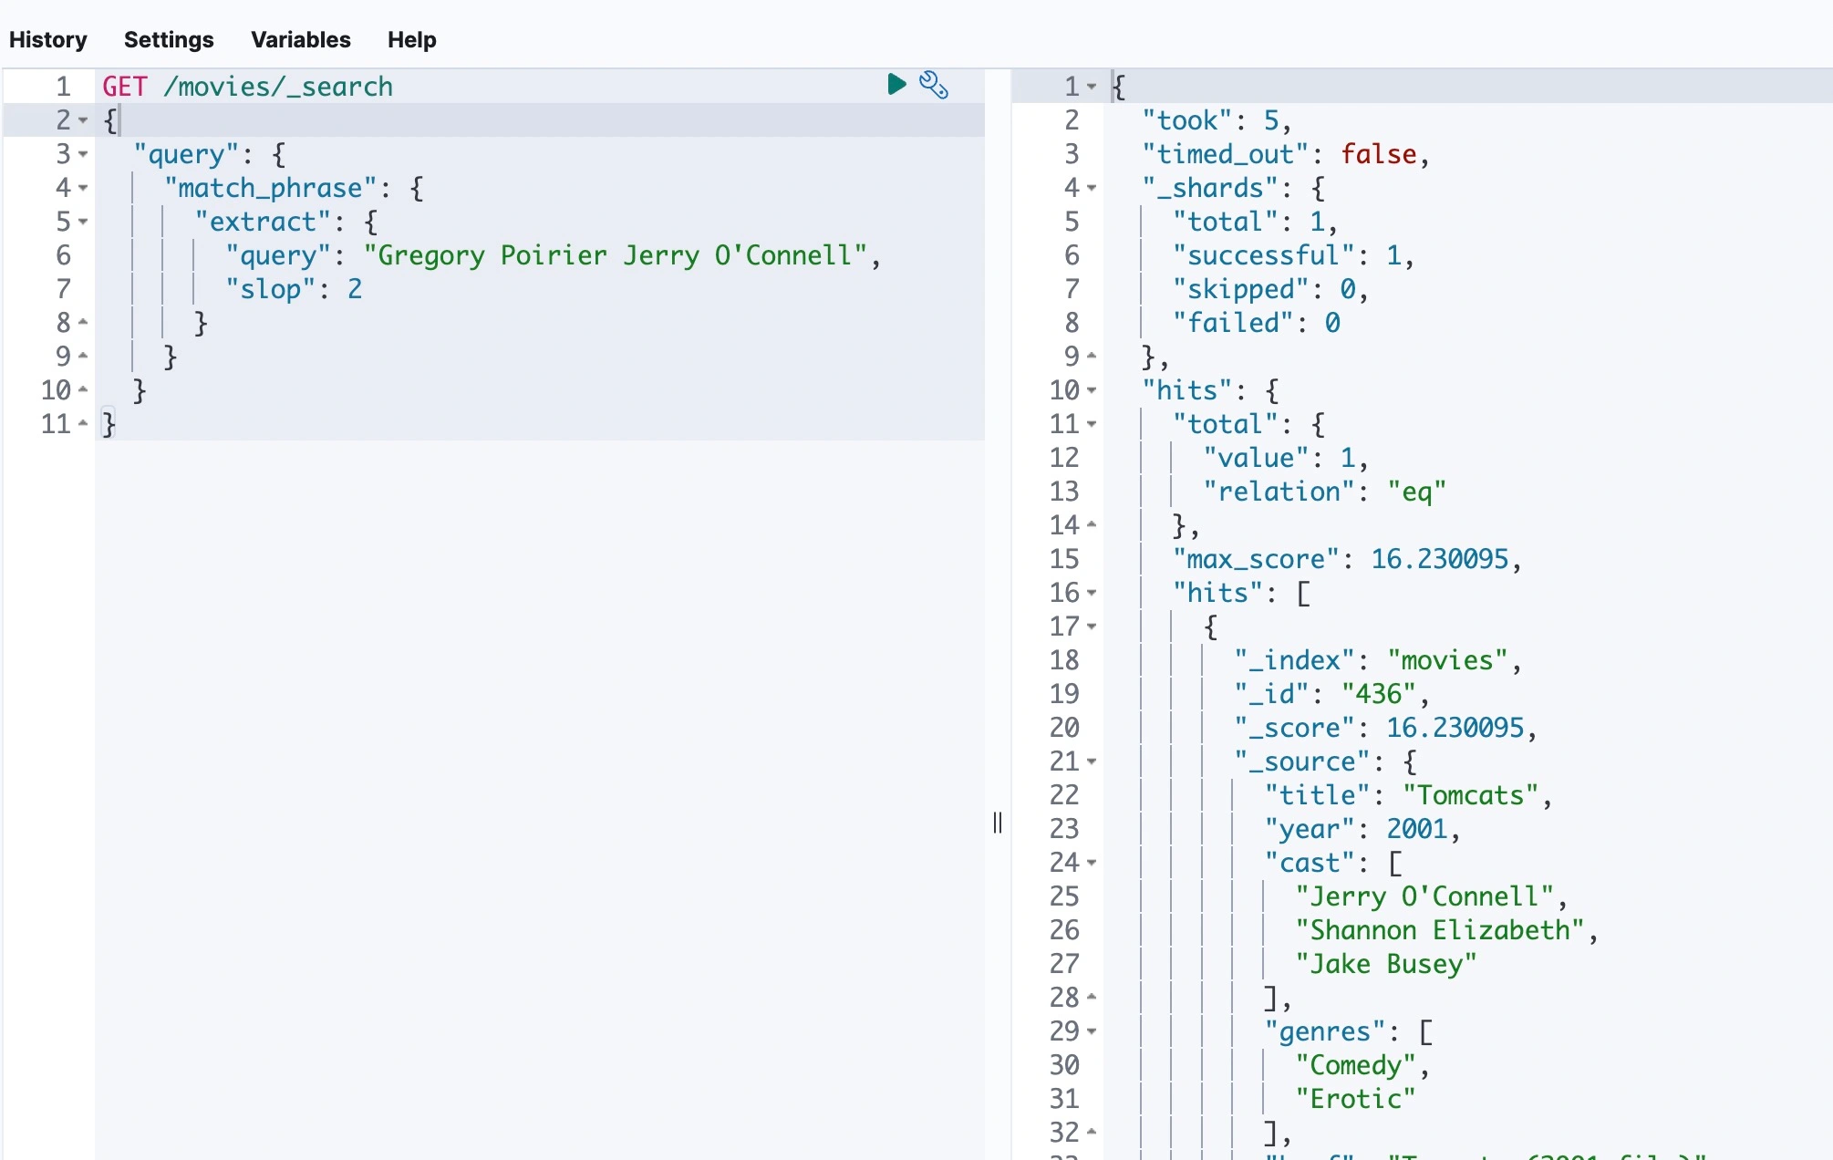Open the wrench actions menu icon
1833x1160 pixels.
tap(933, 85)
